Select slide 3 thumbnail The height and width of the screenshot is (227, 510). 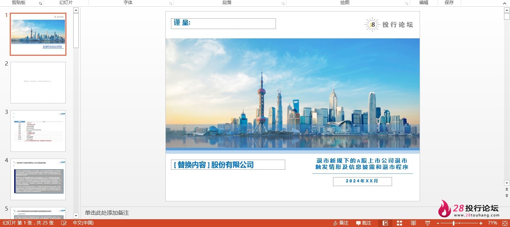pyautogui.click(x=38, y=131)
